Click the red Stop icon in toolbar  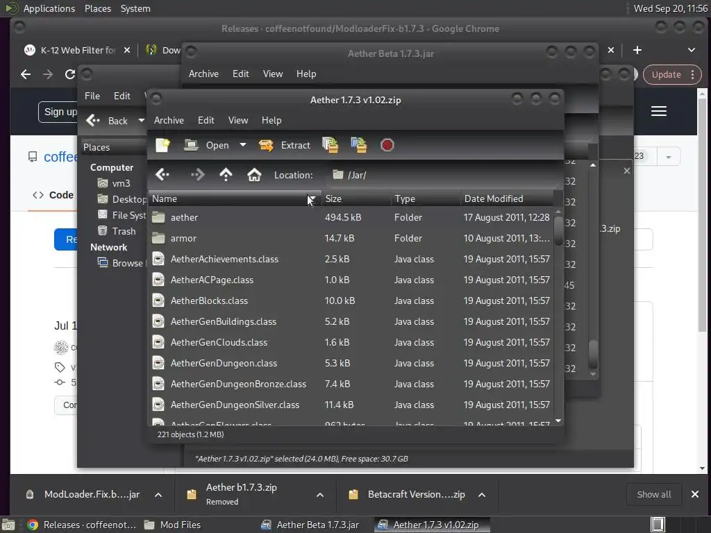387,145
